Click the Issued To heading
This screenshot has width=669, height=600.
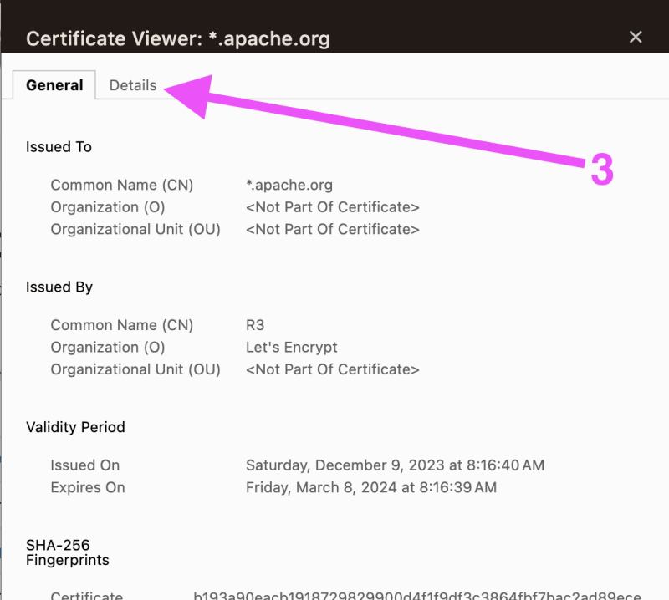pyautogui.click(x=59, y=147)
